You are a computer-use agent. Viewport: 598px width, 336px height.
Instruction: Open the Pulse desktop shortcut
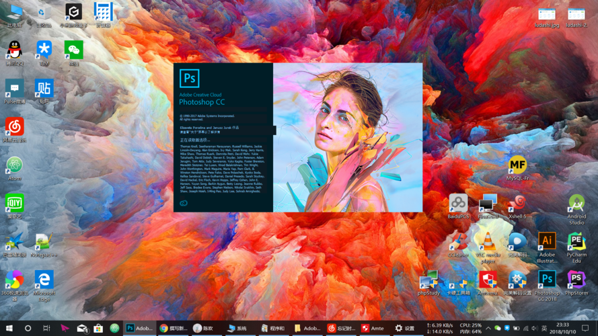(15, 92)
